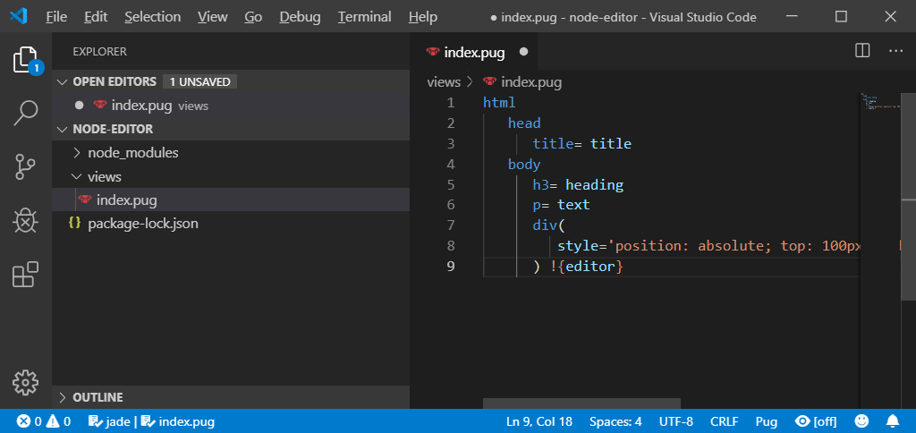The height and width of the screenshot is (433, 916).
Task: Click line number 8 in gutter
Action: [x=450, y=246]
